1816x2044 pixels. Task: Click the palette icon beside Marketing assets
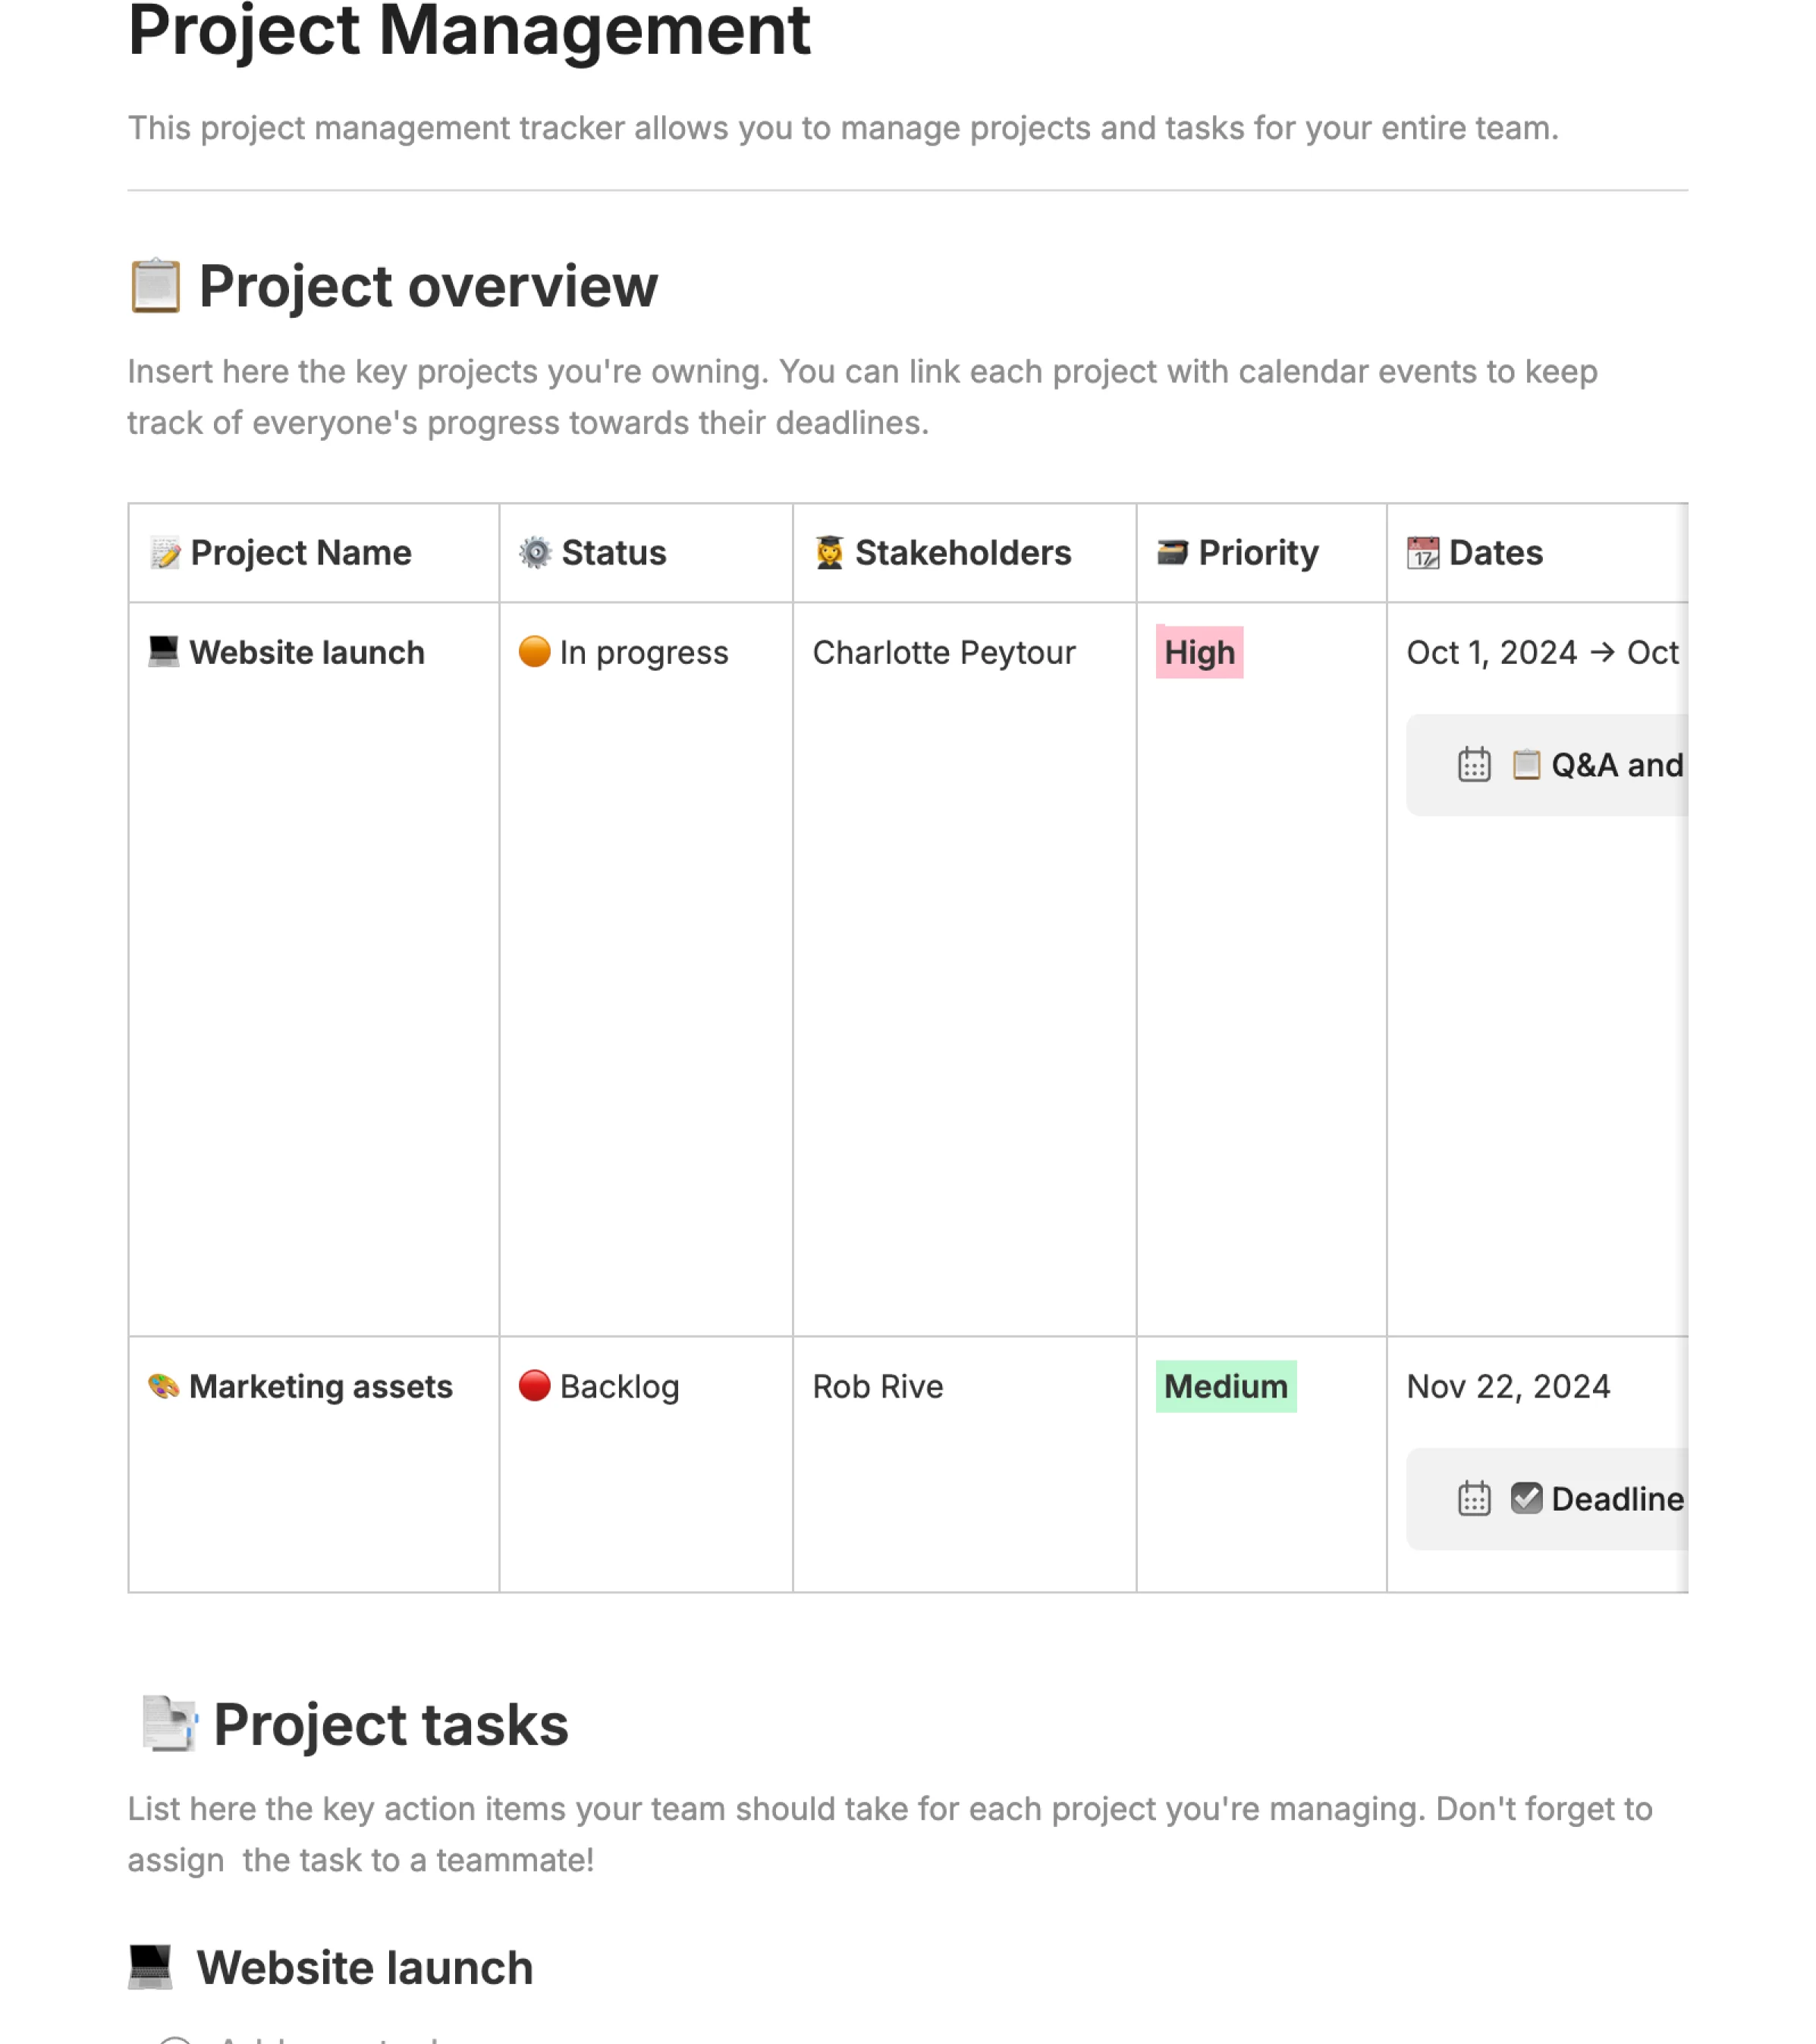tap(164, 1386)
